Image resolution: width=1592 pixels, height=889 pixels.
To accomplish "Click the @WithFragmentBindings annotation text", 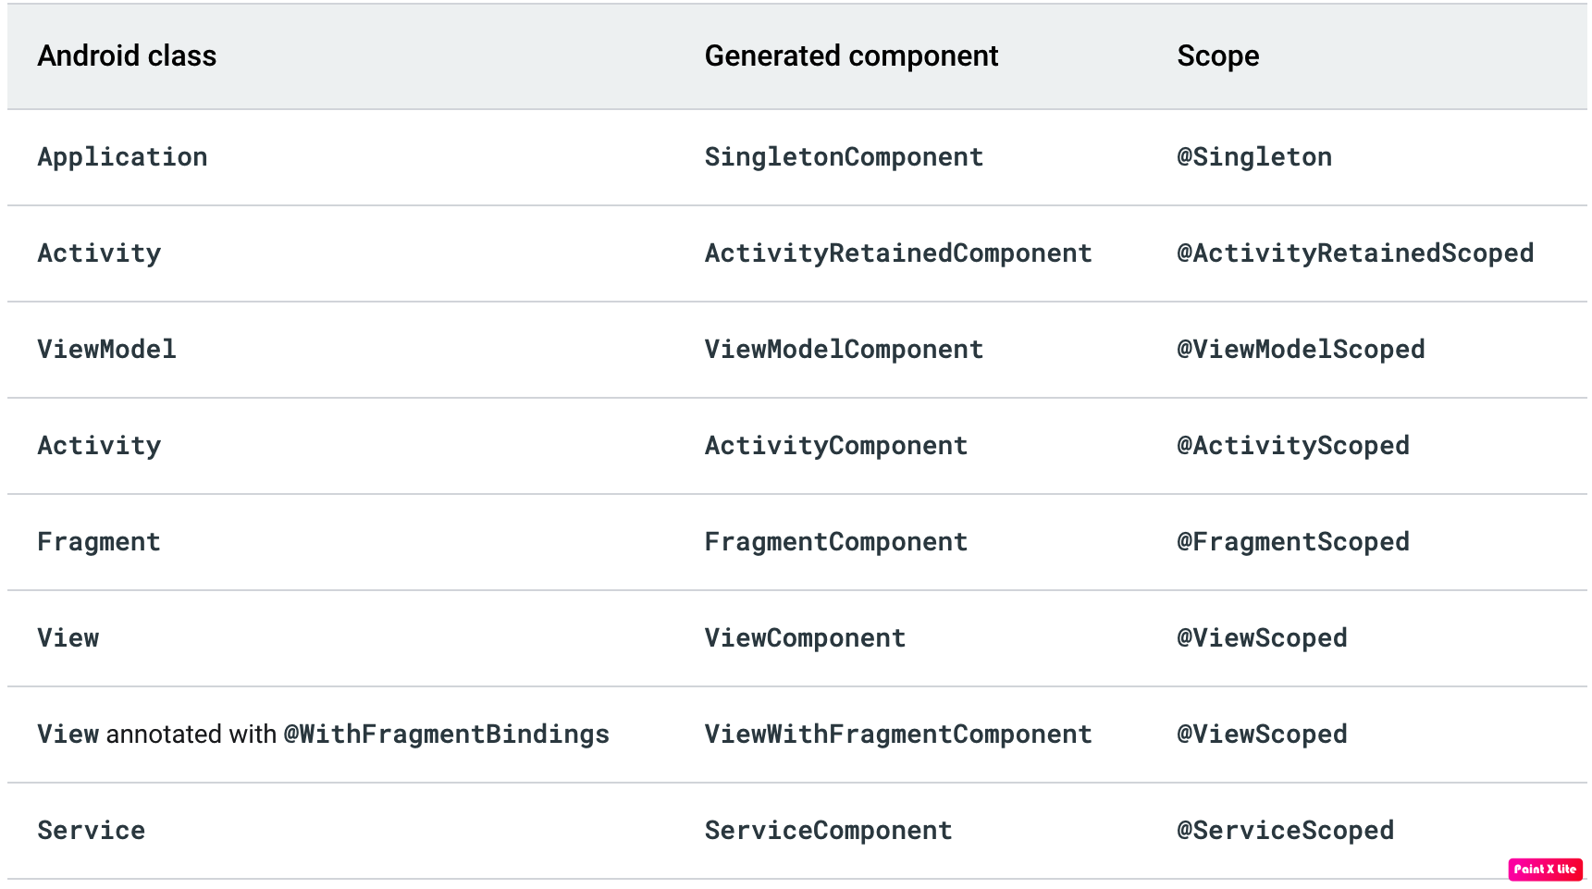I will pos(446,735).
